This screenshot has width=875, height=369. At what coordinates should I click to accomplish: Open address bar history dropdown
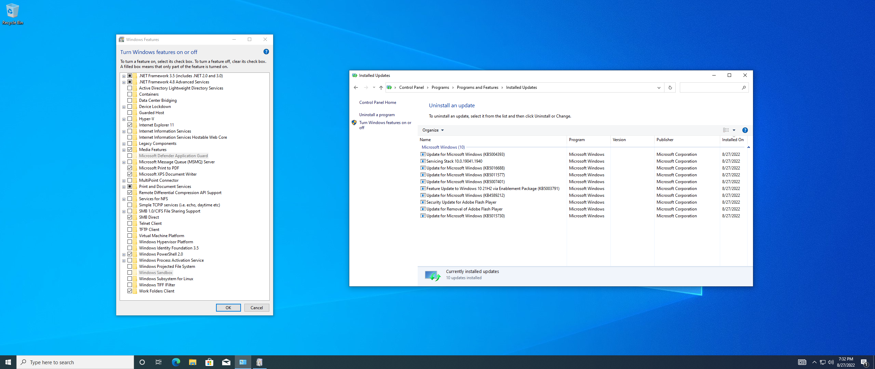(659, 87)
